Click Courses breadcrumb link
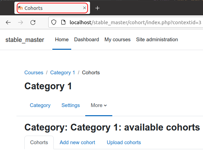The width and height of the screenshot is (203, 152). pyautogui.click(x=34, y=73)
